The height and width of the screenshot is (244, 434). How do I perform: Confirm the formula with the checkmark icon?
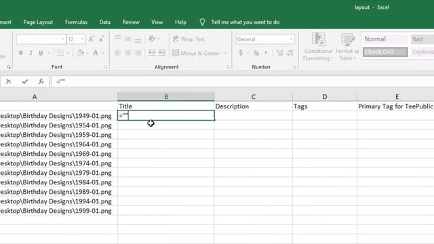pos(25,81)
